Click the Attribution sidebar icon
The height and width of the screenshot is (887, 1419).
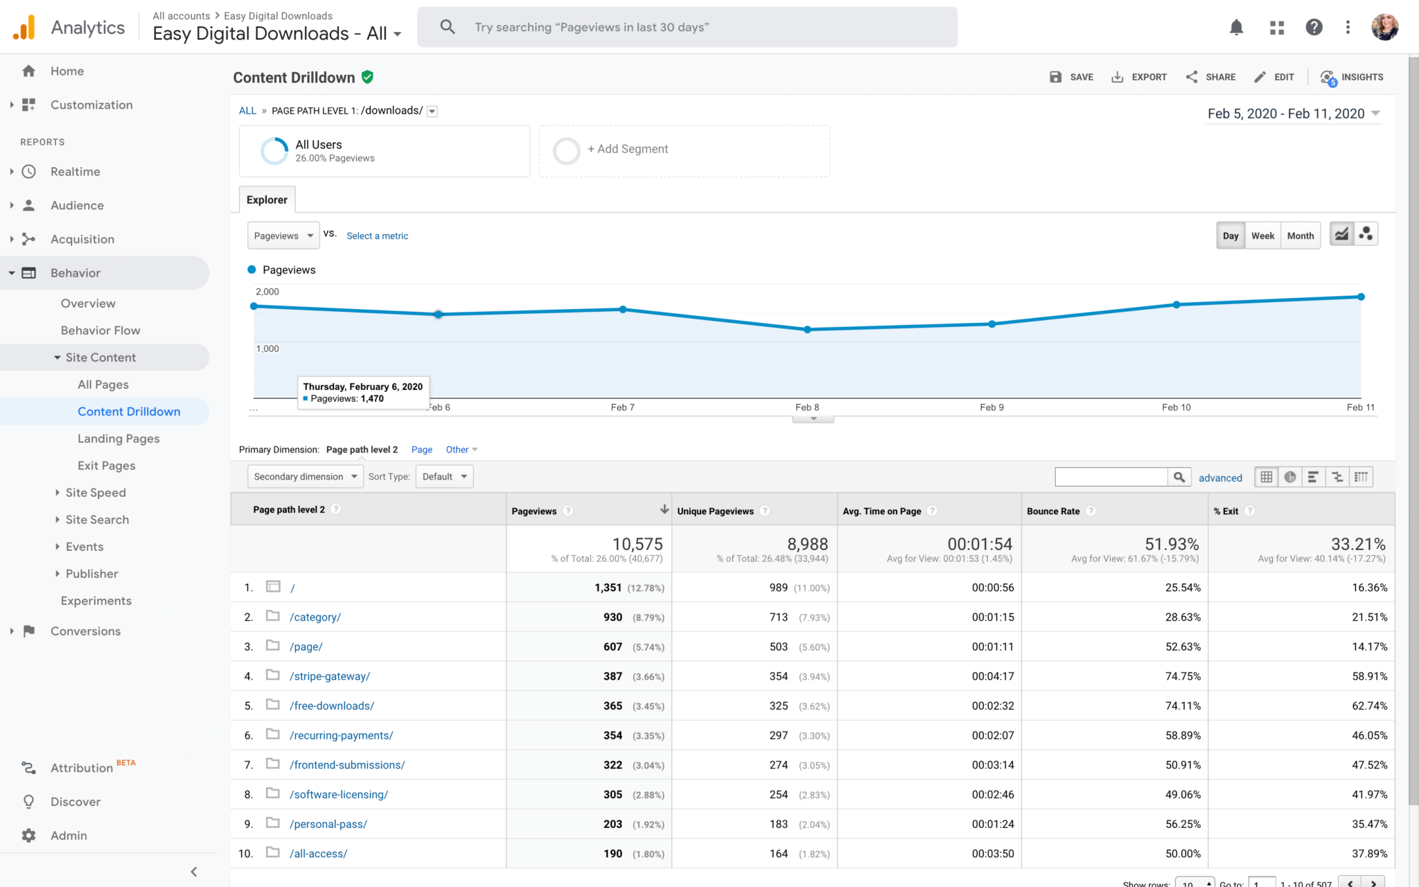click(x=28, y=768)
